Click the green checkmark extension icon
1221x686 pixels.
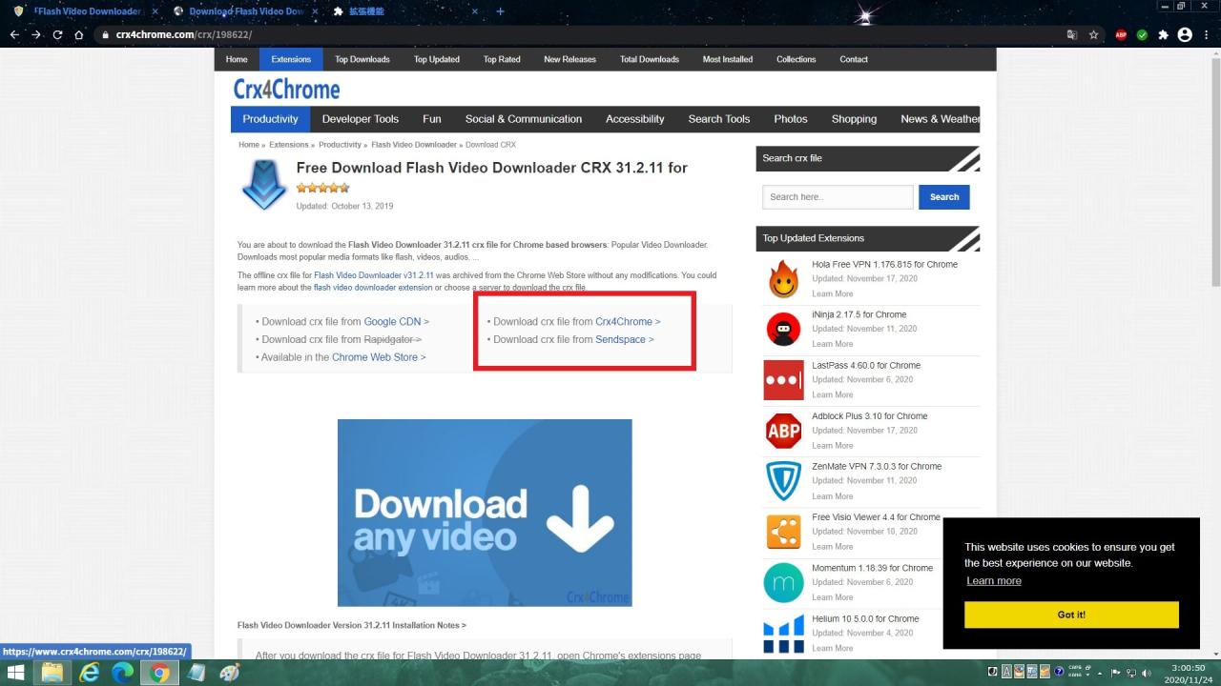pyautogui.click(x=1142, y=34)
